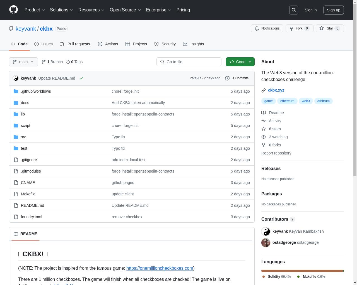
Task: Click the src folder icon
Action: click(x=16, y=137)
